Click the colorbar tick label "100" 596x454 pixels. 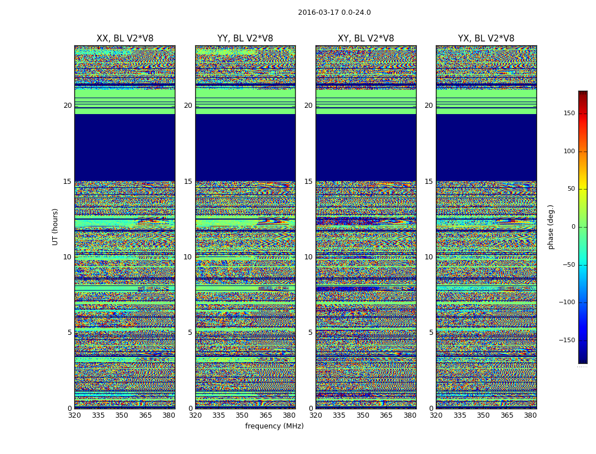coord(569,151)
